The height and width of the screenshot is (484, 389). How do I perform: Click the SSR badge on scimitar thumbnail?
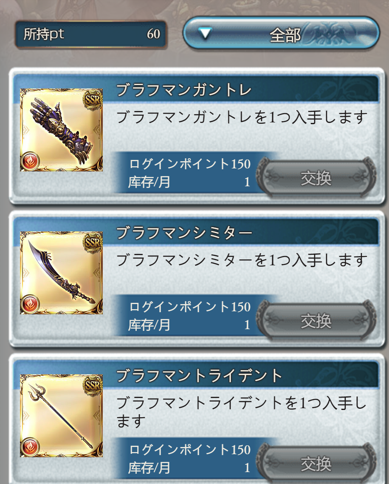point(93,242)
